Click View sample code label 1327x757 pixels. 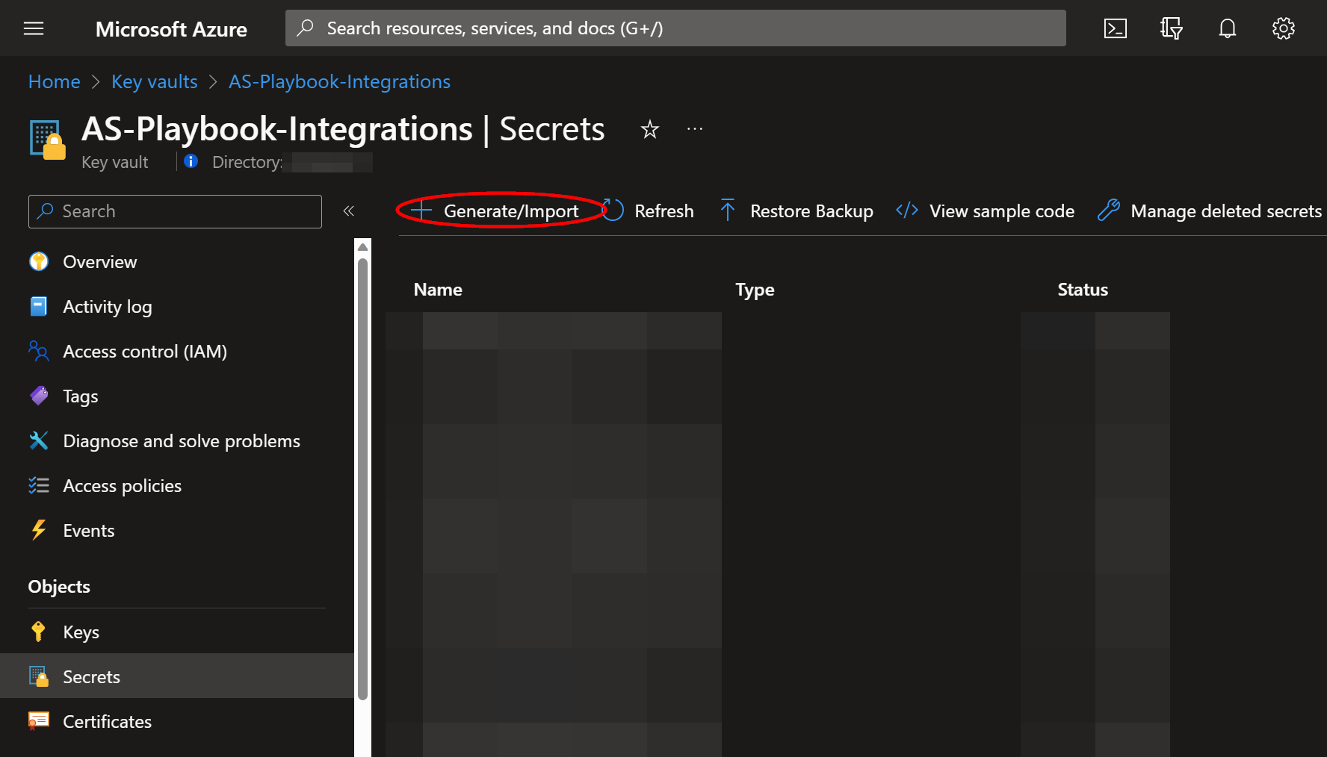[1002, 211]
